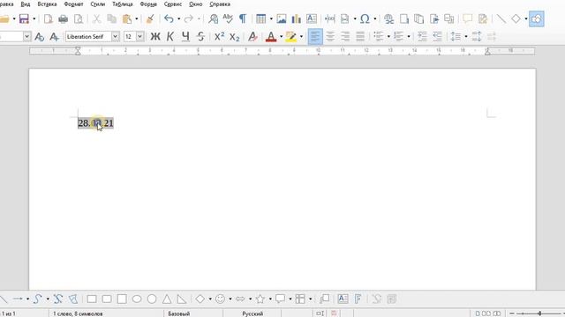
Task: Undo the last action
Action: tap(169, 18)
